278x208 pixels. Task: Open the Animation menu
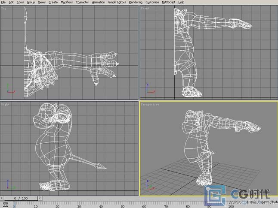pyautogui.click(x=99, y=2)
